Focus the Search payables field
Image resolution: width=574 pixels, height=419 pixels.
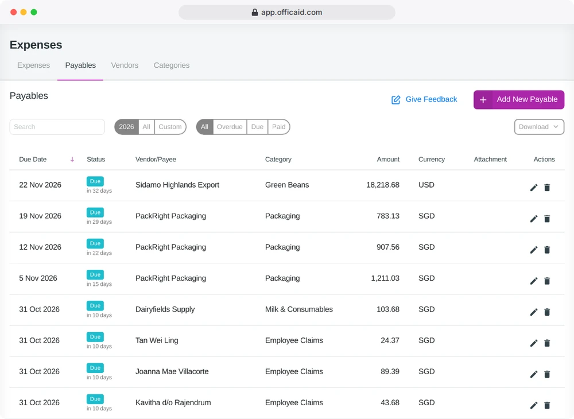click(57, 127)
